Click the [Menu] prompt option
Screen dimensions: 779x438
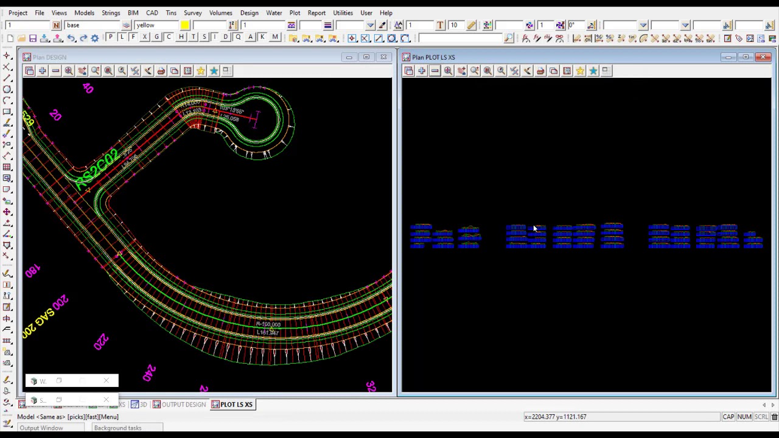tap(110, 417)
